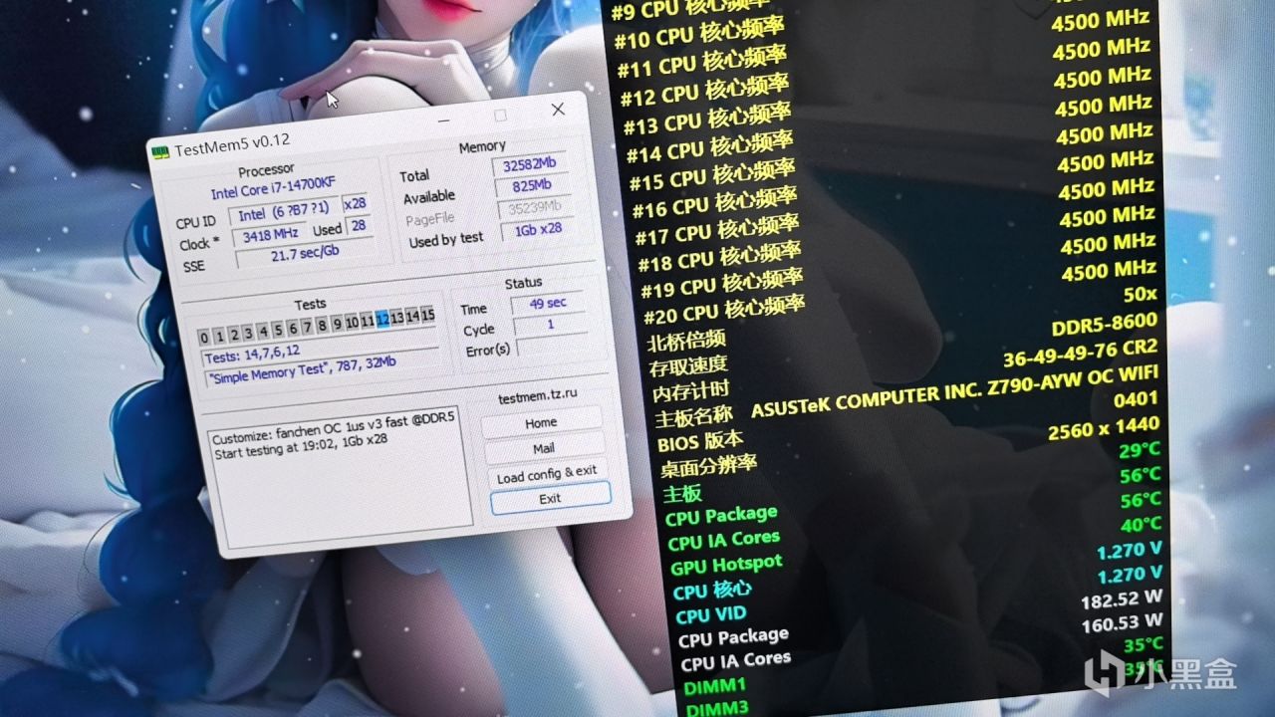Click the 2560 x 1440 resolution value
Image resolution: width=1275 pixels, height=717 pixels.
point(1104,429)
